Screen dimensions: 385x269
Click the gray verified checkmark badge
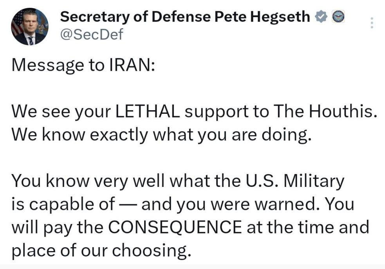click(321, 17)
